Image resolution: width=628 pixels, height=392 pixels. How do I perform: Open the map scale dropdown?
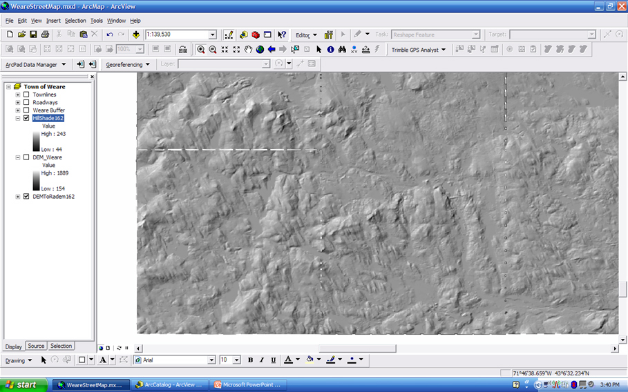[x=212, y=35]
